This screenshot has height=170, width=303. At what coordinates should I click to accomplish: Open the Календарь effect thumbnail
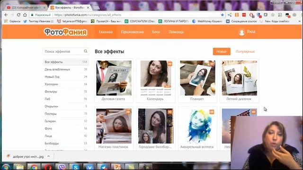pyautogui.click(x=156, y=78)
